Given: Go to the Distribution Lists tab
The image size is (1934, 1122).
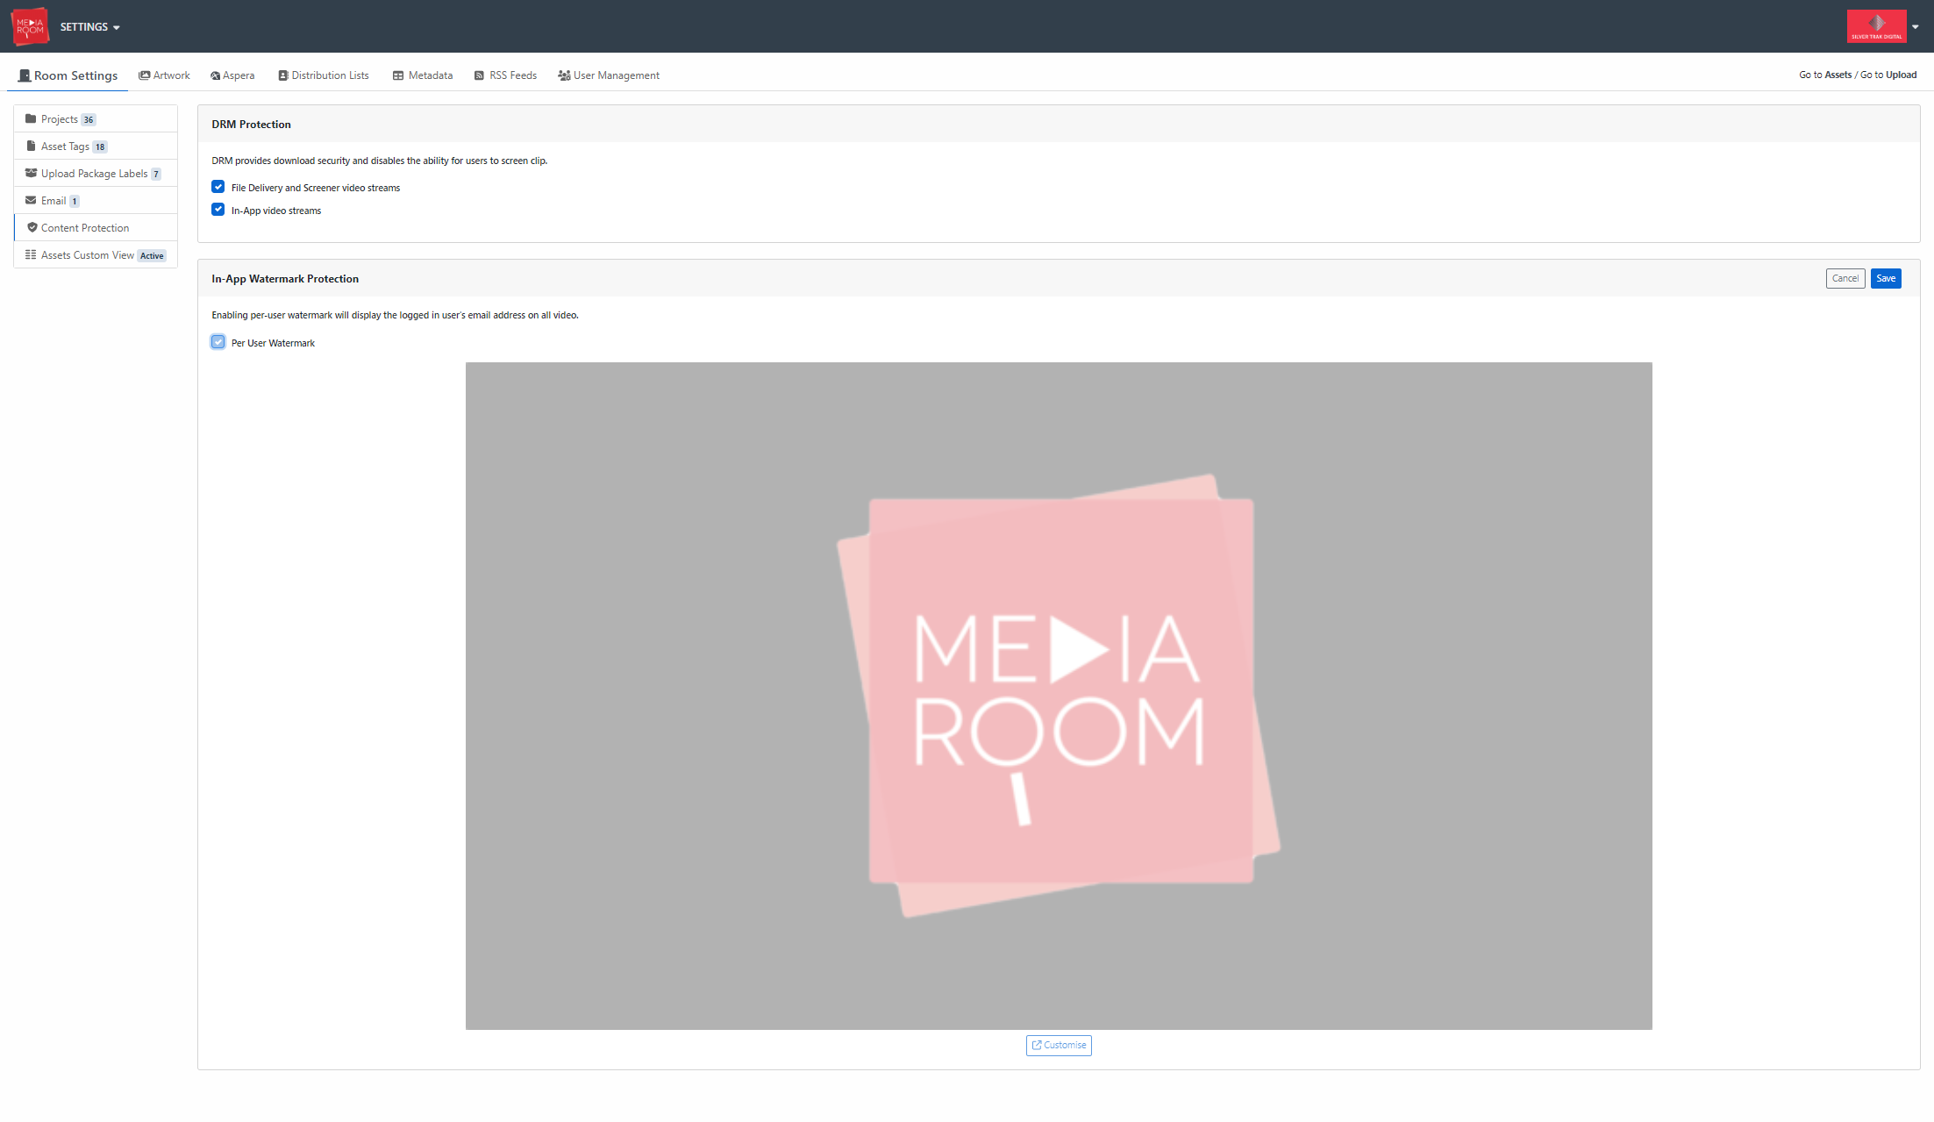Looking at the screenshot, I should [324, 75].
